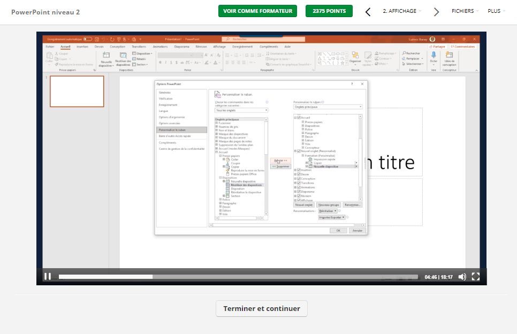The height and width of the screenshot is (334, 517).
Task: Go to the next lesson arrow
Action: 436,12
